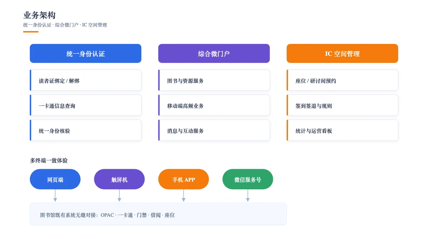
Task: Click the 多终端一致体验 section label
Action: point(49,160)
